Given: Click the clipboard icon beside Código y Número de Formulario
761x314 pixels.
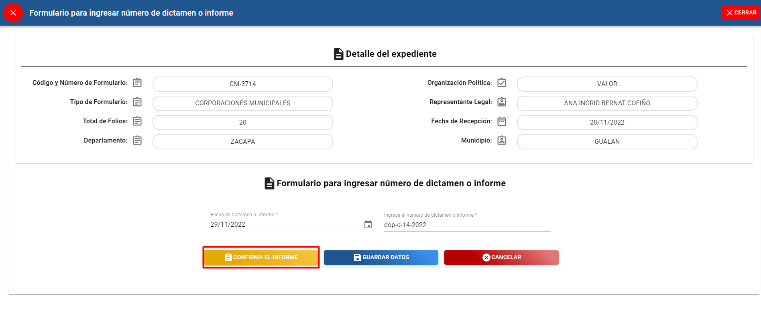Looking at the screenshot, I should coord(137,83).
